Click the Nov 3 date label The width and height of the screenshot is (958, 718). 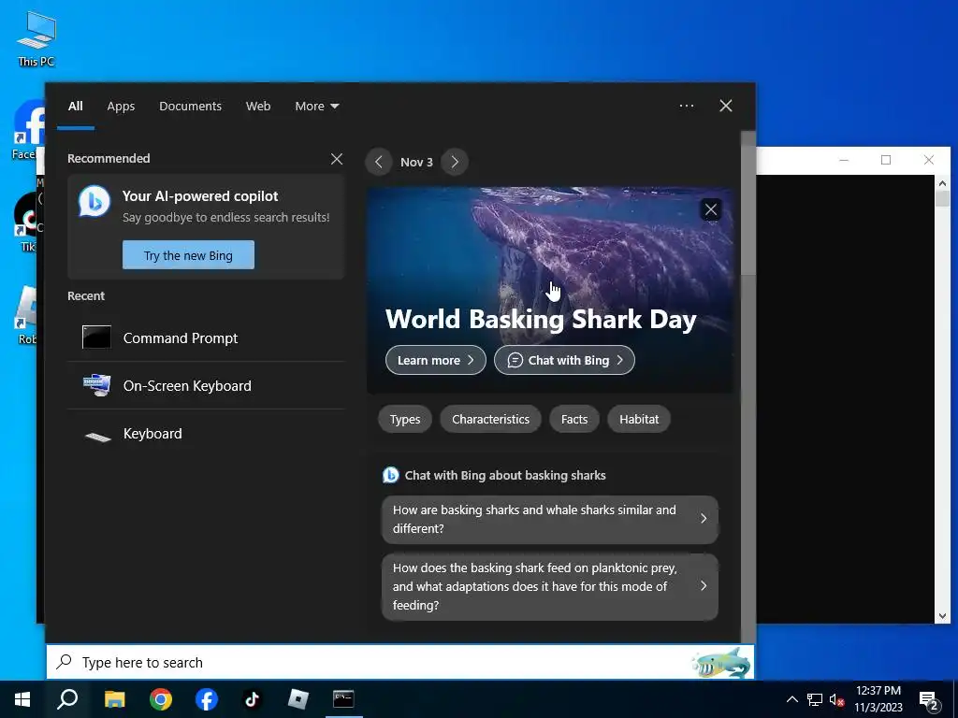click(x=416, y=163)
